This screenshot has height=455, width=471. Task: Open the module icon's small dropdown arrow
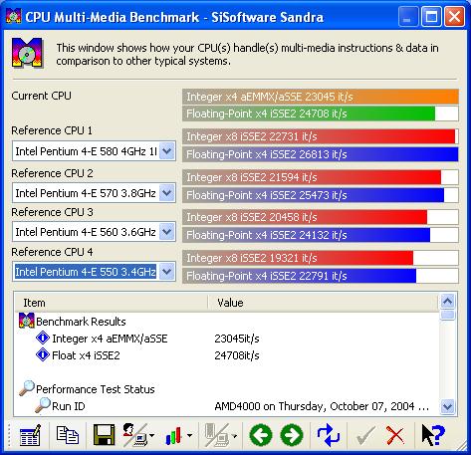pos(234,435)
